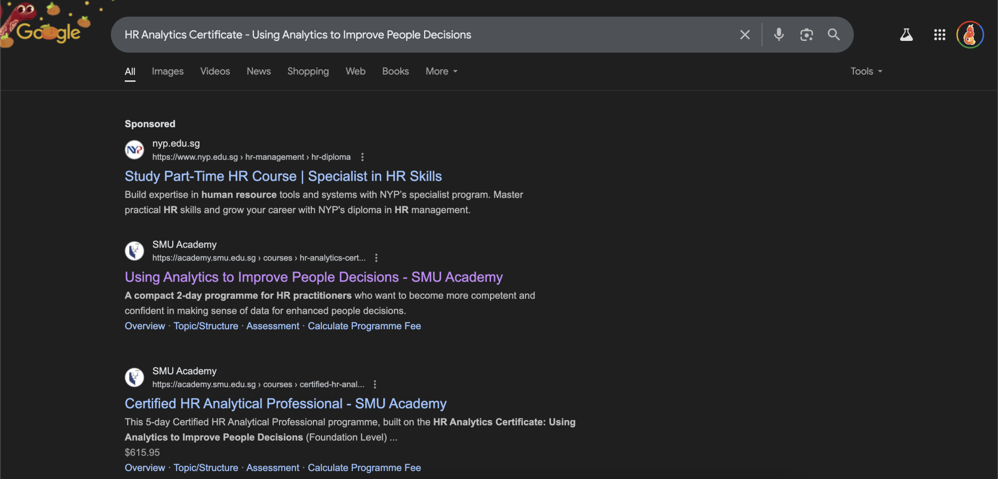The width and height of the screenshot is (998, 479).
Task: Open Topic/Structure sitelink under Certified HR result
Action: (x=206, y=468)
